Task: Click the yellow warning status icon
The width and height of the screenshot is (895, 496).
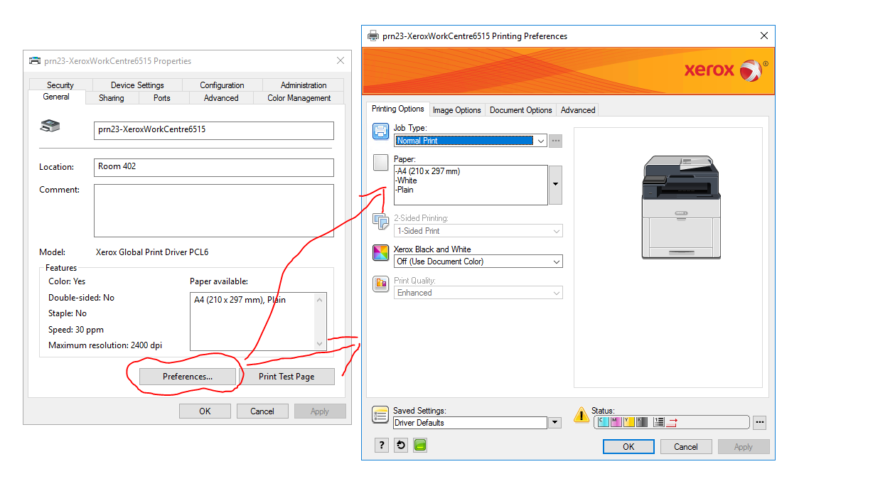Action: point(582,414)
